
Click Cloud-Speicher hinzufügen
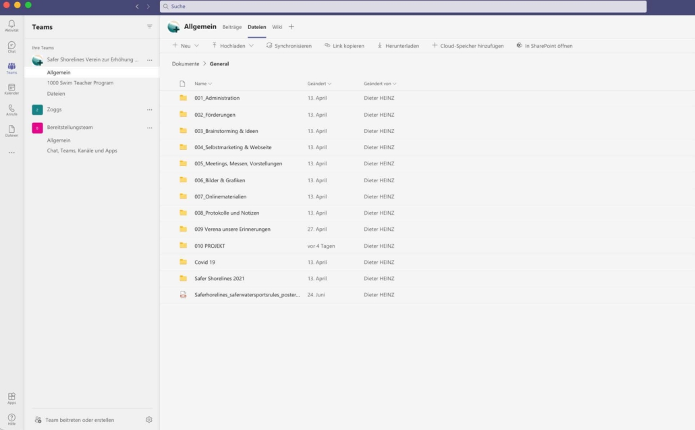pos(468,46)
